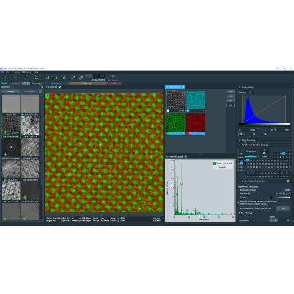Click the Apply button for average filter
This screenshot has width=294, height=294.
click(283, 208)
